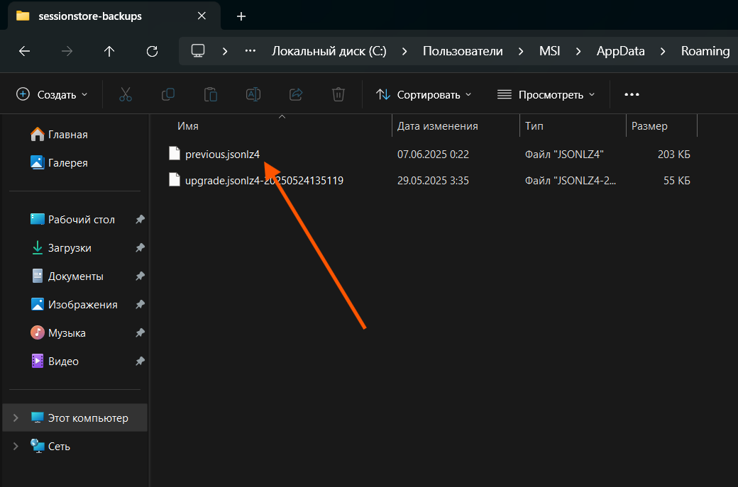The width and height of the screenshot is (738, 487).
Task: Click the pin icon next to Музыка
Action: 140,332
